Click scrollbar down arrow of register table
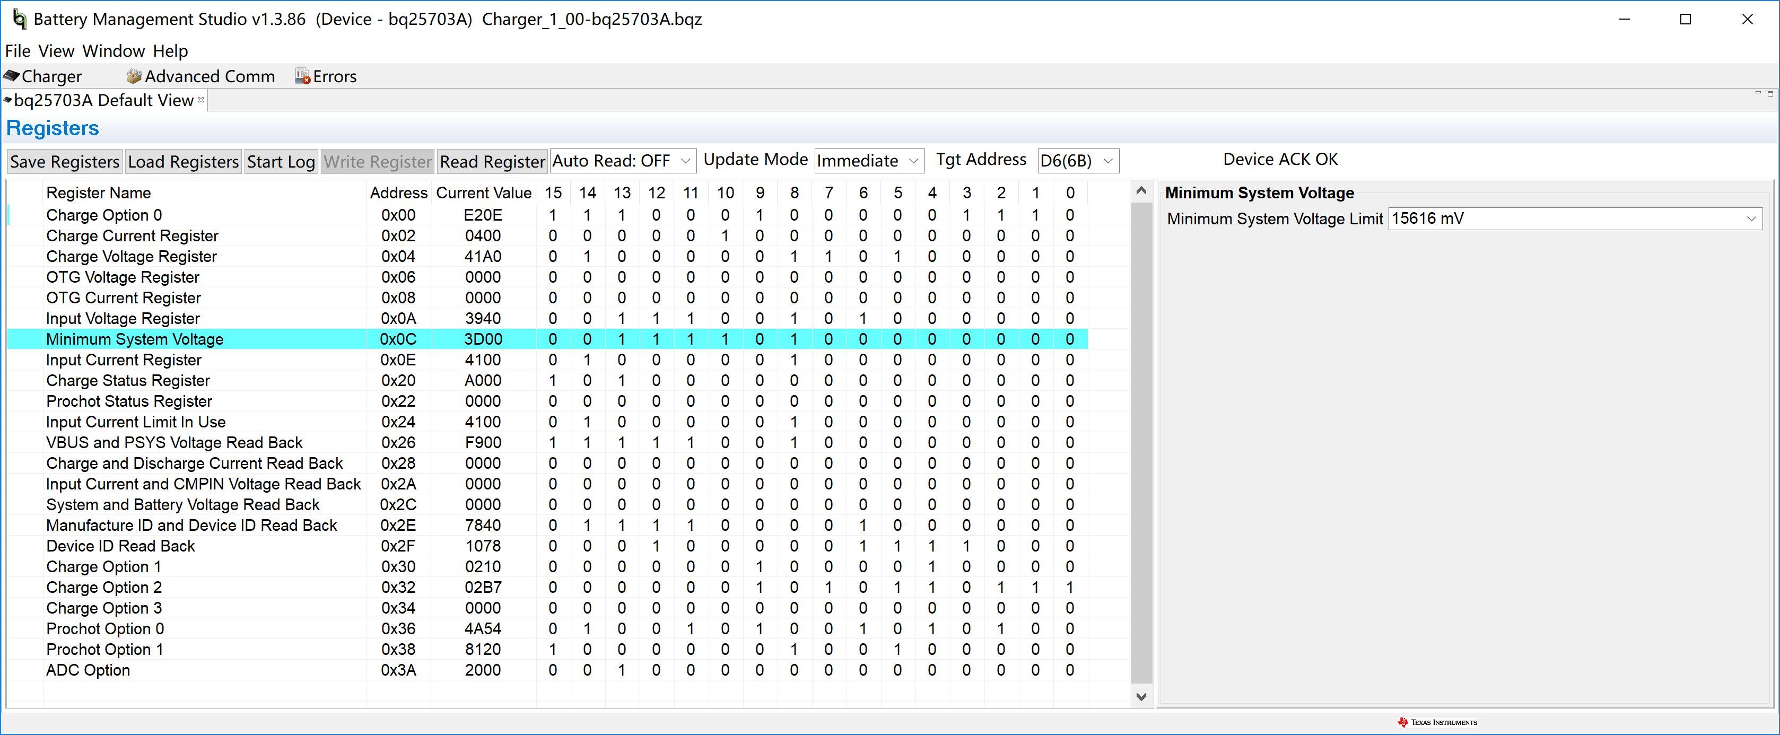1780x735 pixels. point(1141,696)
